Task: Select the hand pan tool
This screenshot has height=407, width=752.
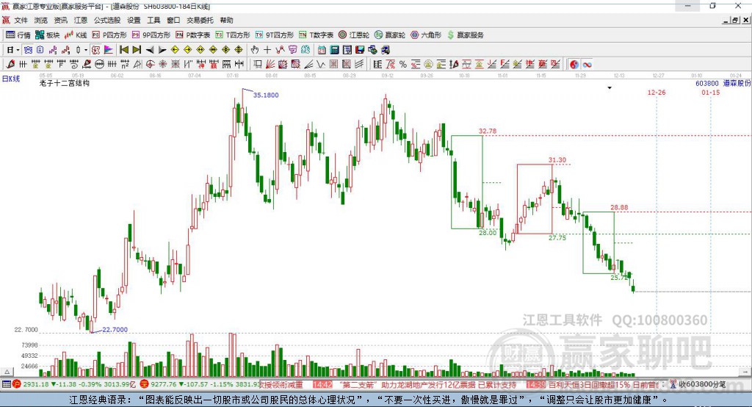Action: [x=255, y=50]
